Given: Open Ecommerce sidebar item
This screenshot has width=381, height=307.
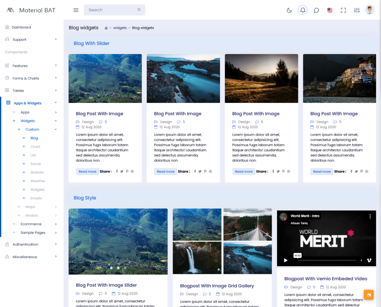Looking at the screenshot, I should [31, 224].
